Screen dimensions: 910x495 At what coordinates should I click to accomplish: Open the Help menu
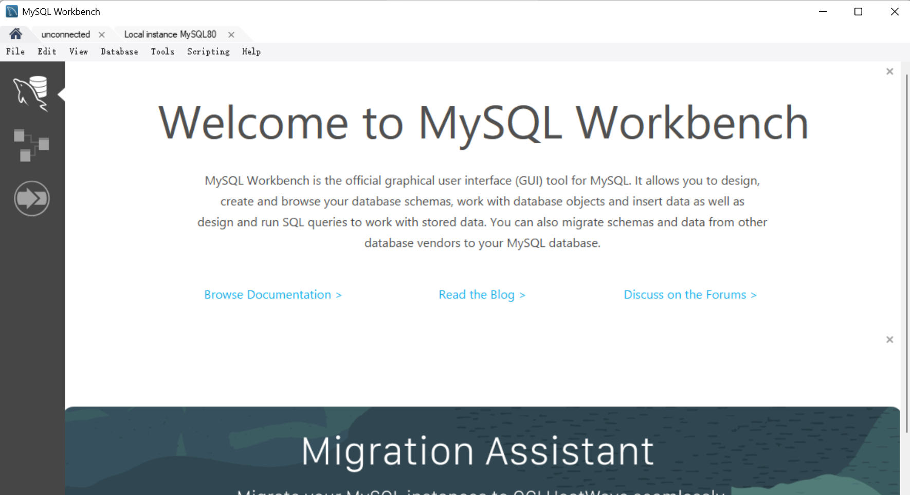(251, 51)
